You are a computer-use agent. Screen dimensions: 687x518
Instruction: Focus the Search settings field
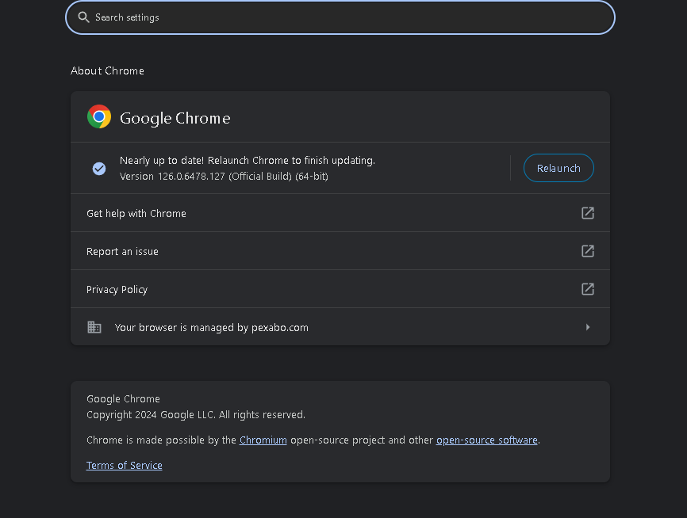tap(340, 17)
